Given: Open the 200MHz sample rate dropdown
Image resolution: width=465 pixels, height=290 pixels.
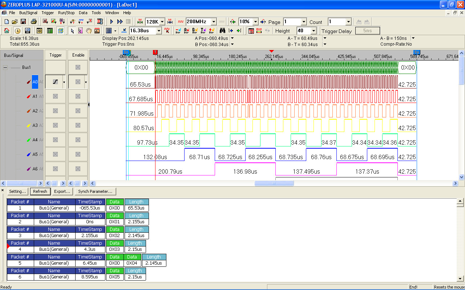Looking at the screenshot, I should [214, 22].
